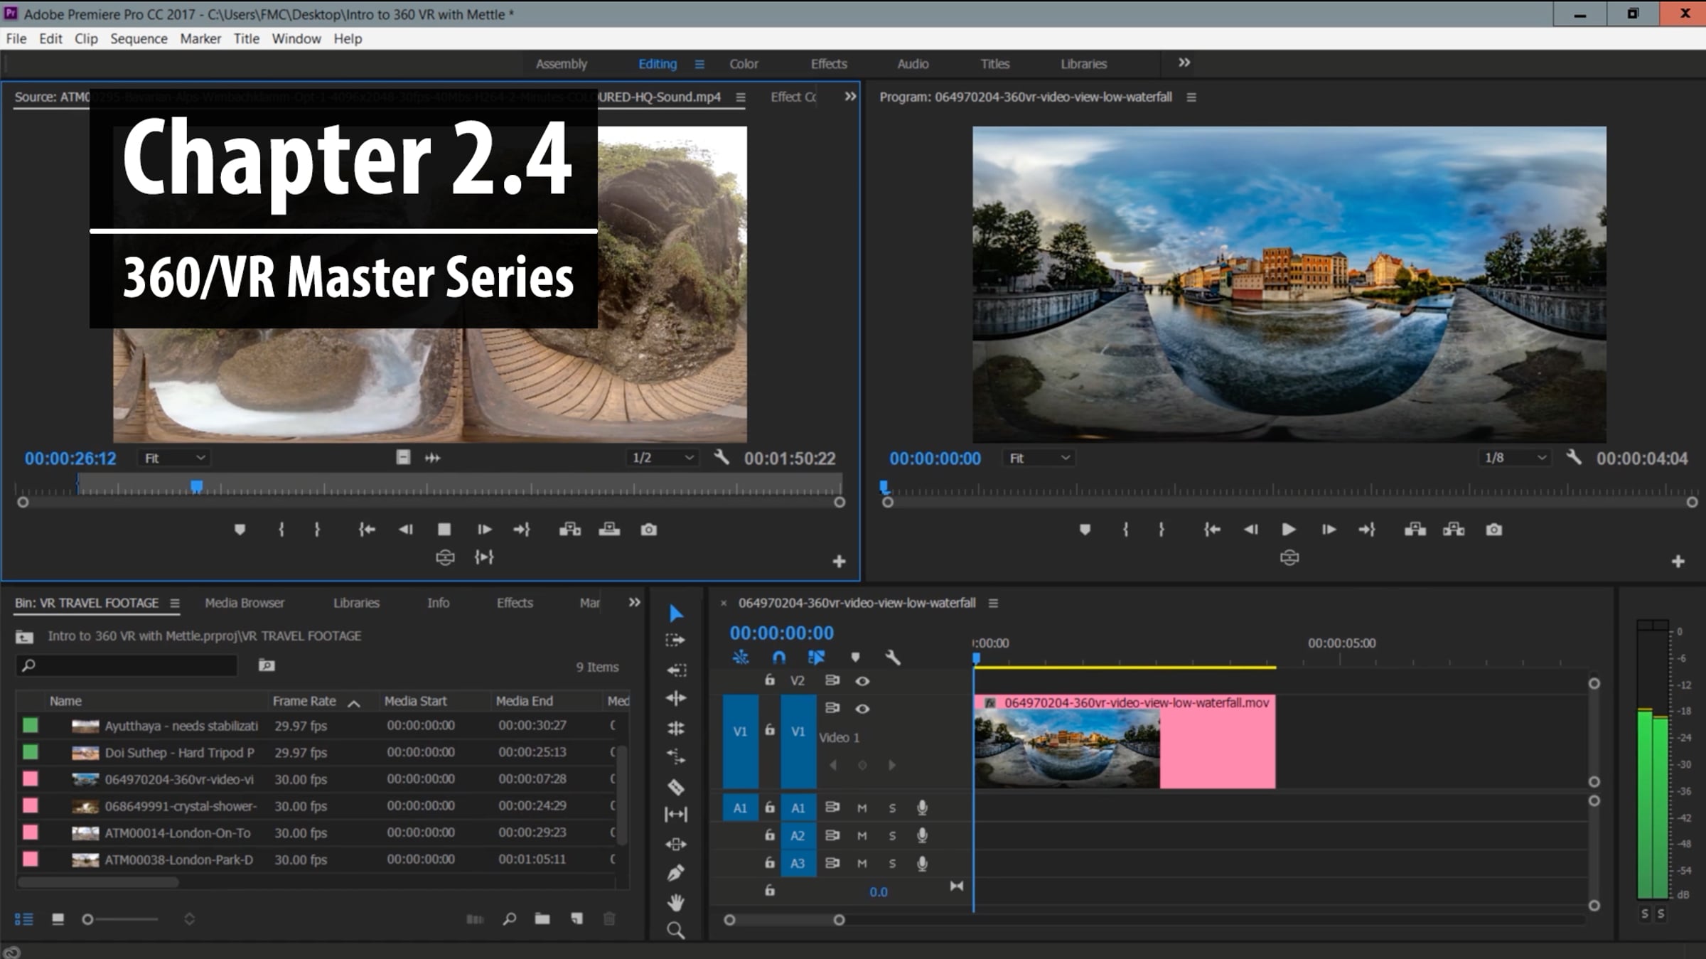Click Export Frame camera in Program monitor

coord(1493,530)
